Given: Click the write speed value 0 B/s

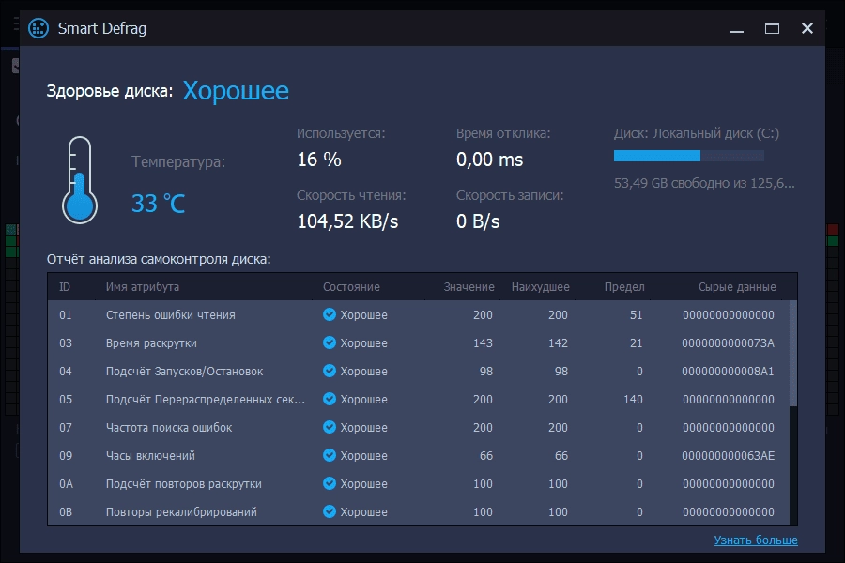Looking at the screenshot, I should pos(478,221).
